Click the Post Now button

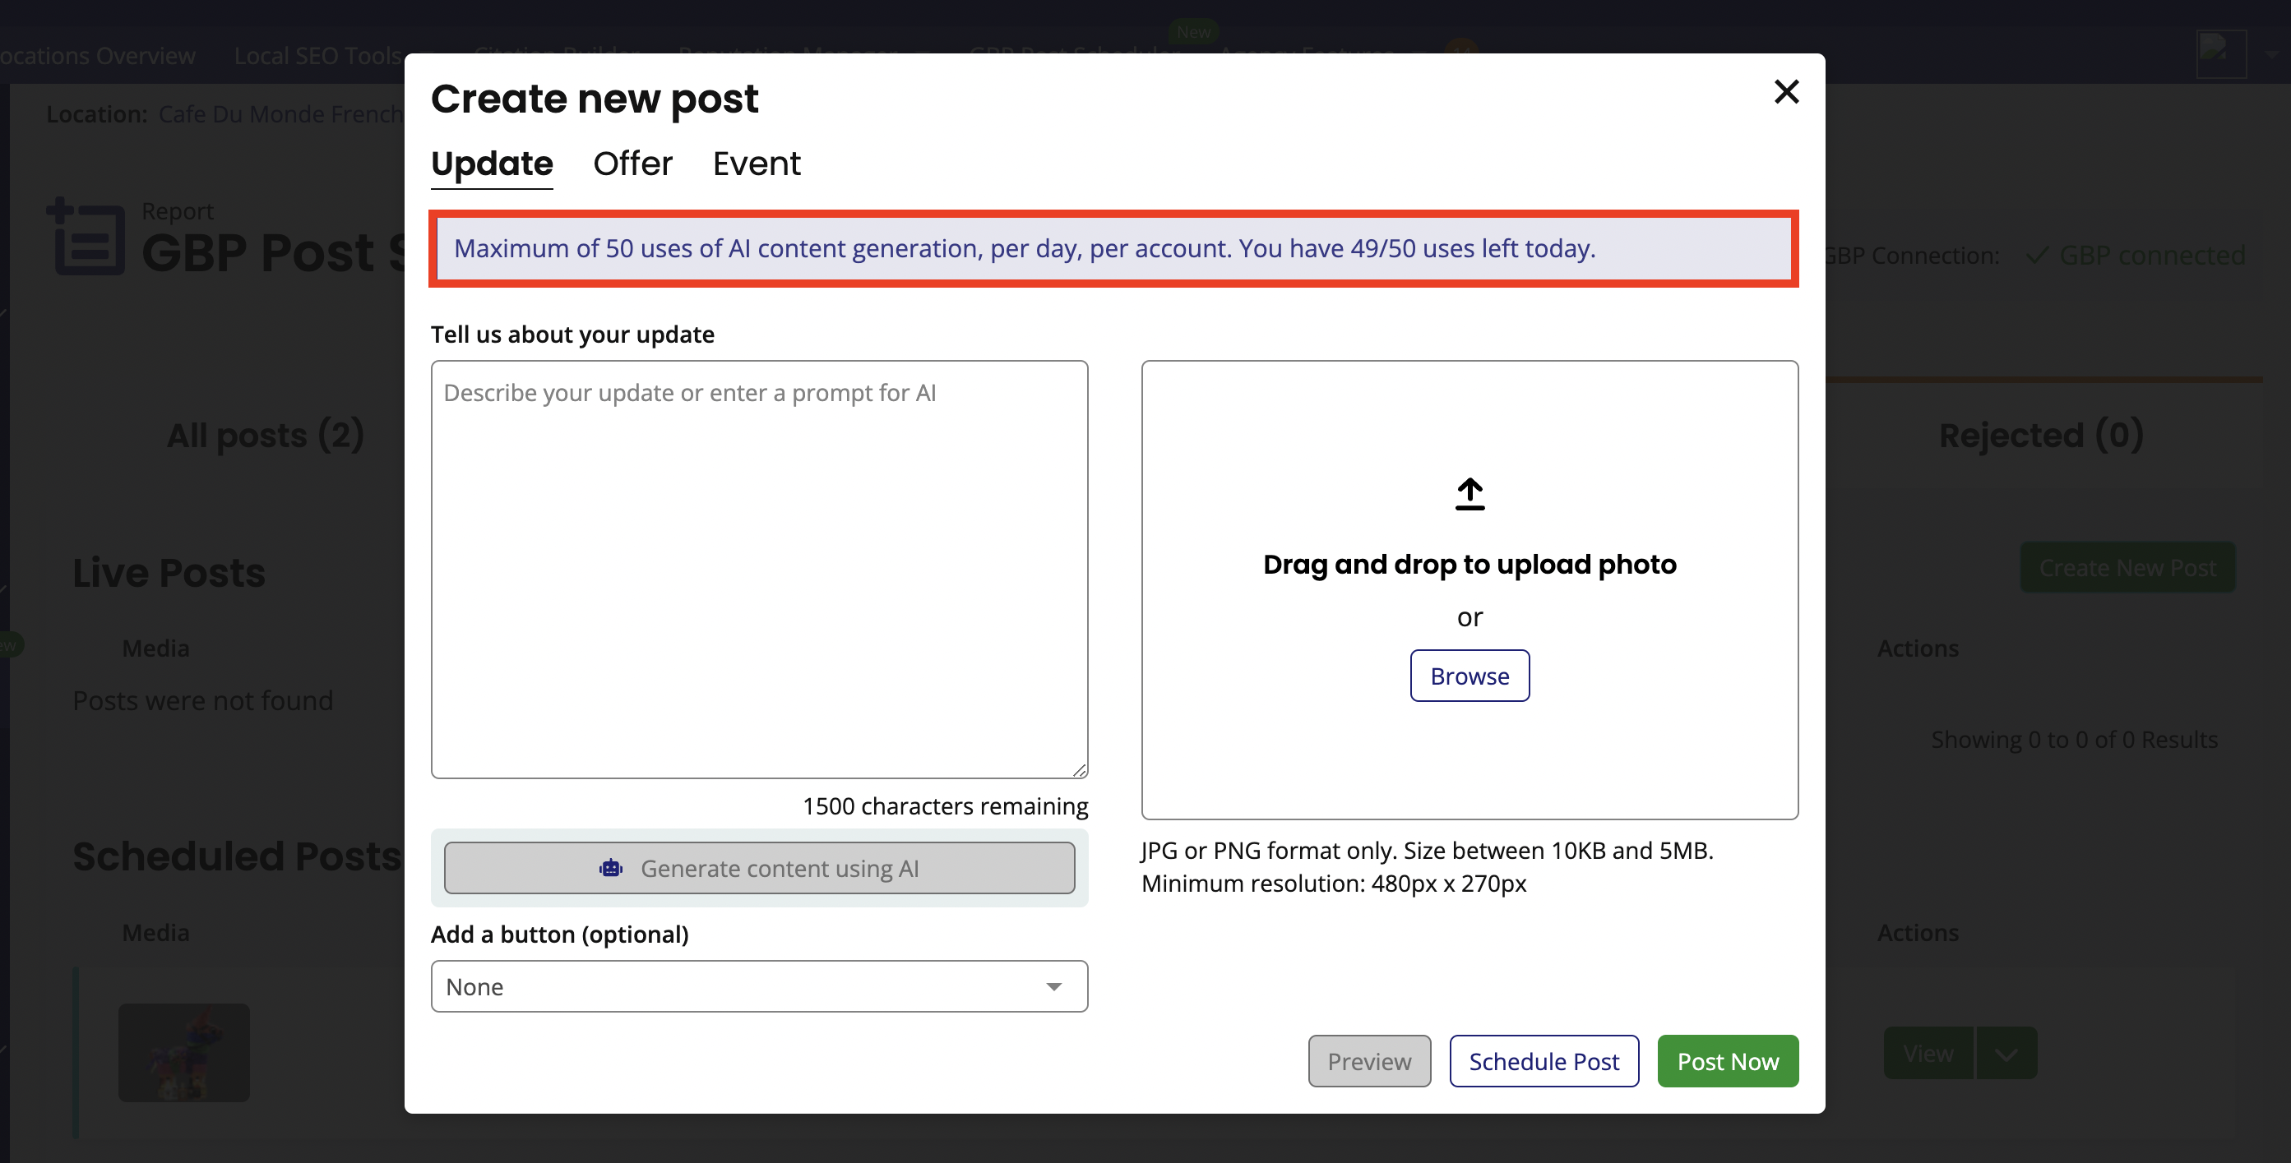click(x=1727, y=1061)
